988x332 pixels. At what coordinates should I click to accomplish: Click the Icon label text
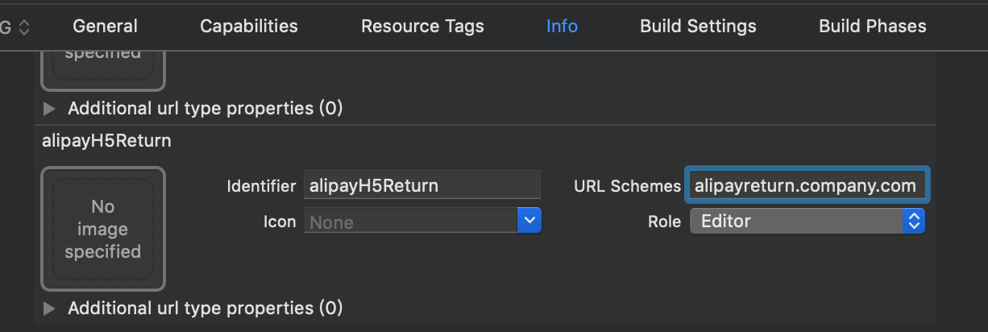point(279,221)
